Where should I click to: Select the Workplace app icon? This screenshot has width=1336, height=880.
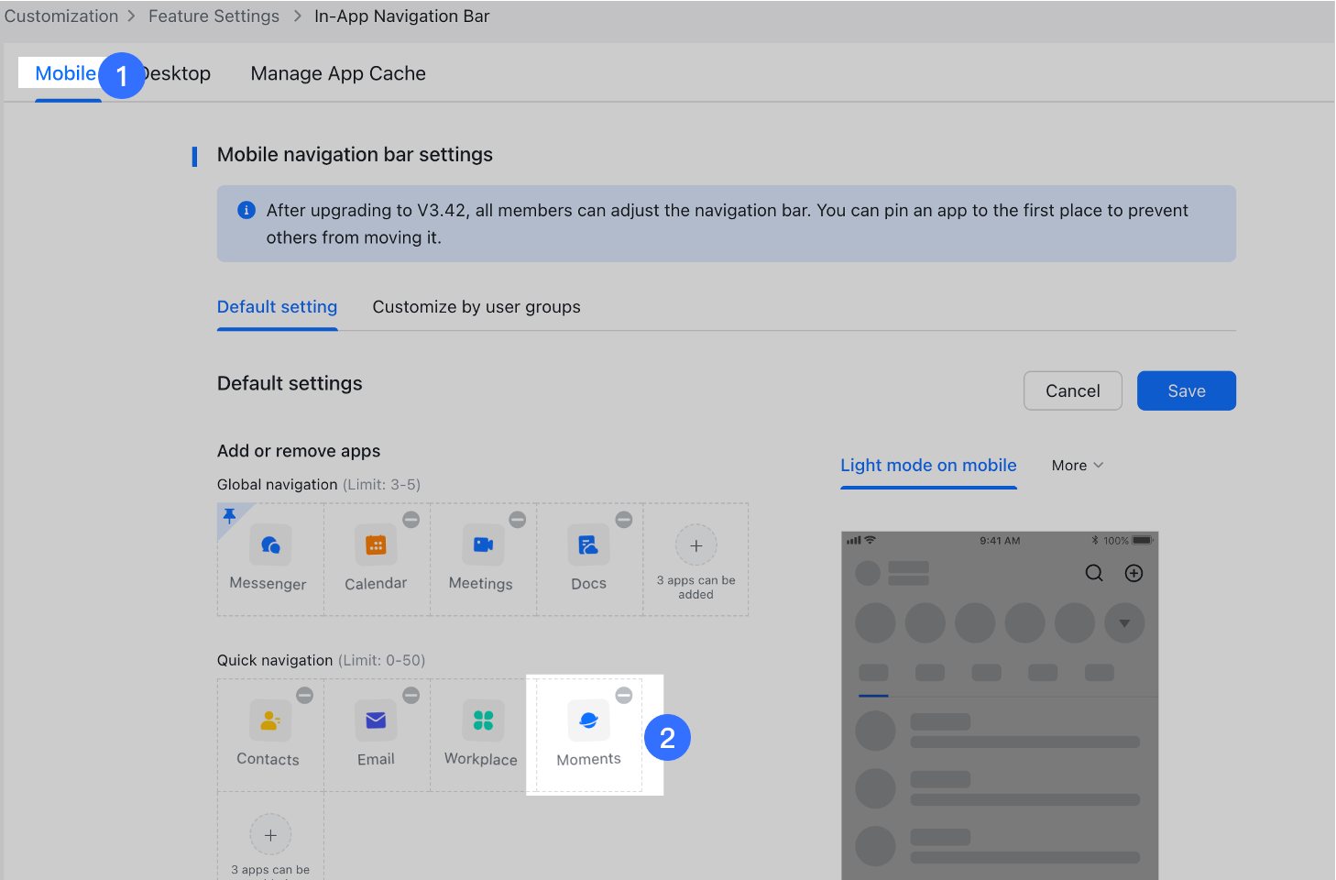point(479,720)
